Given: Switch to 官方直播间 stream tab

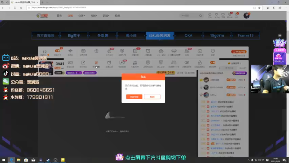Looking at the screenshot, I should pos(46,35).
